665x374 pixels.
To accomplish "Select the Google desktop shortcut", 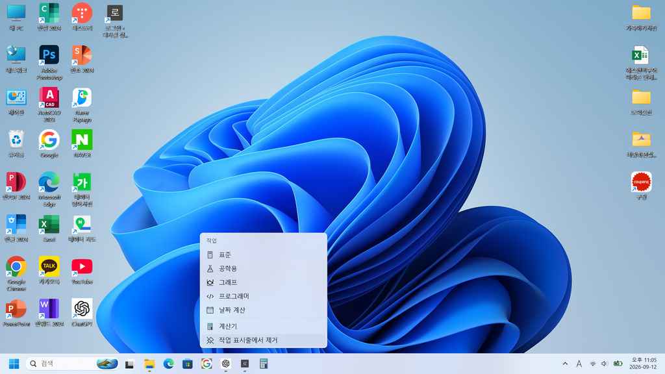I will point(49,144).
